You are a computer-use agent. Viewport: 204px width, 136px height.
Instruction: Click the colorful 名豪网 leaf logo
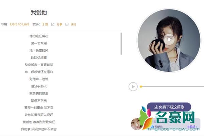click(146, 118)
